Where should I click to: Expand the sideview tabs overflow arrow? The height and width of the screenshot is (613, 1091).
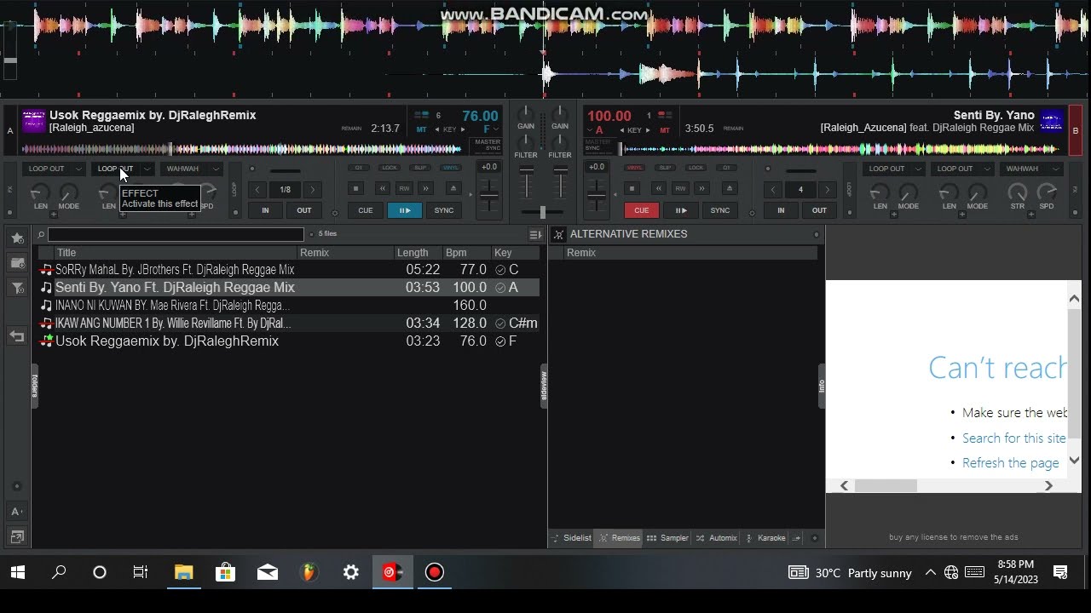pyautogui.click(x=797, y=538)
